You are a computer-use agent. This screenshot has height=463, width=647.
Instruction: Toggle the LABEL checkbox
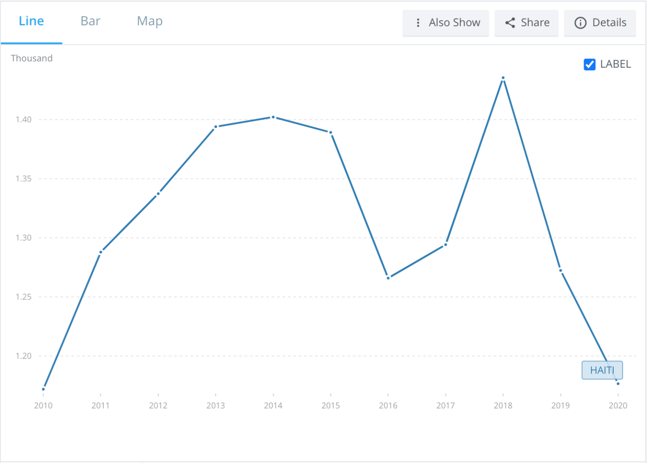589,64
